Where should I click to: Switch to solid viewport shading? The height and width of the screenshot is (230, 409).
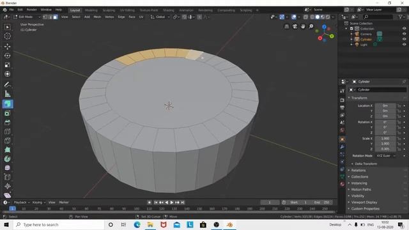click(318, 17)
